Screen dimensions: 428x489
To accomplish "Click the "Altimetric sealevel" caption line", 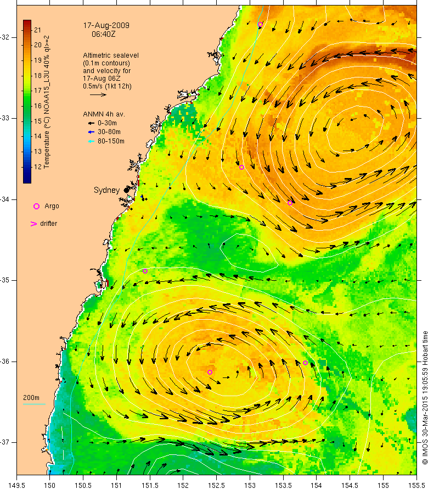I will coord(111,55).
